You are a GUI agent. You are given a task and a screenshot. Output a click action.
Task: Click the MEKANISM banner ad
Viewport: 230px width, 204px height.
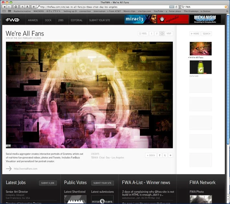click(x=205, y=19)
